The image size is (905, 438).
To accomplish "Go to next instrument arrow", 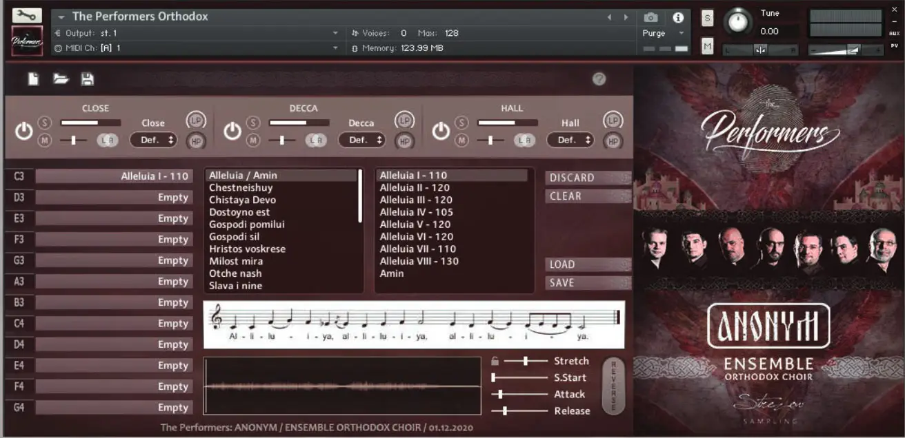I will pyautogui.click(x=626, y=17).
